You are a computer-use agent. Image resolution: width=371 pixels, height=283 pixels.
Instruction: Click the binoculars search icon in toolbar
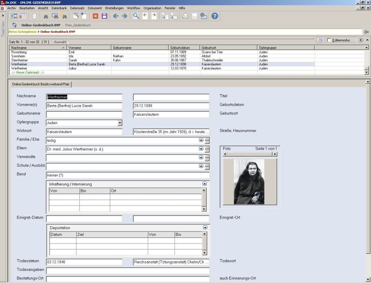click(x=46, y=16)
